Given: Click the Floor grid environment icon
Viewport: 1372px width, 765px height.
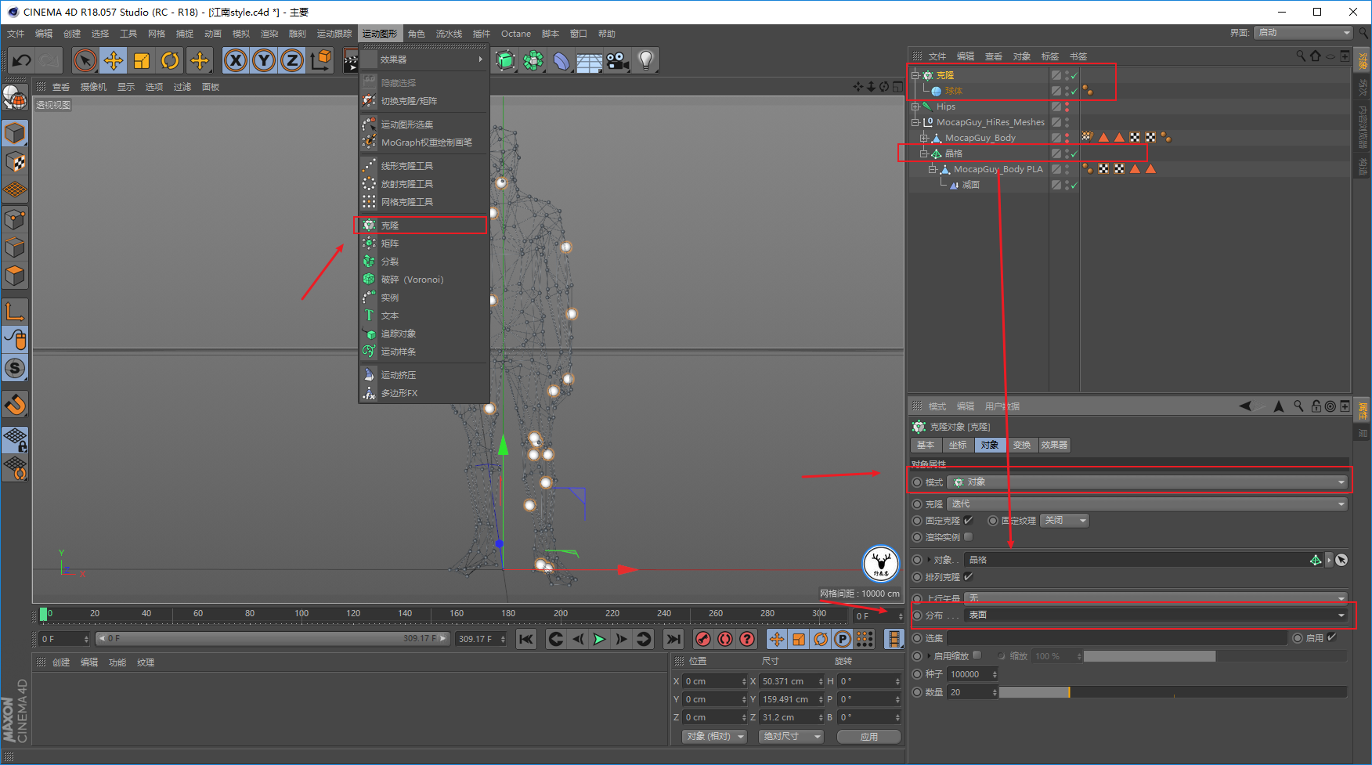Looking at the screenshot, I should (589, 60).
